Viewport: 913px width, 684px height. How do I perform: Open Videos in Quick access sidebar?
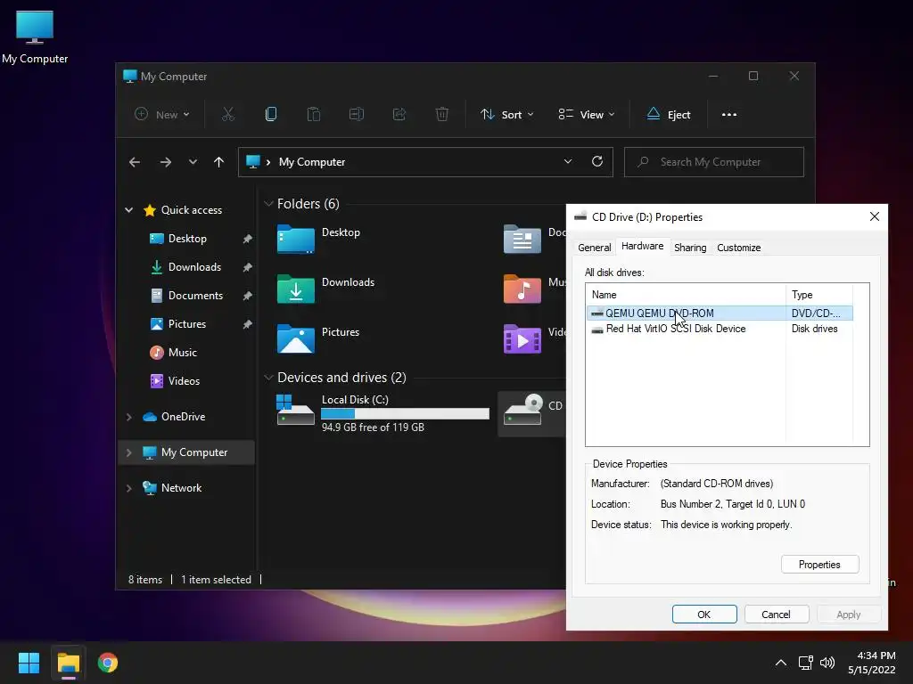click(x=184, y=381)
